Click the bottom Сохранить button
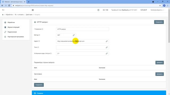 point(39,85)
